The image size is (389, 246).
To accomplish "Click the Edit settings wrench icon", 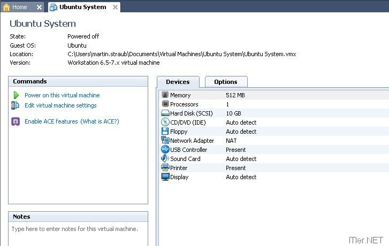I will 15,105.
